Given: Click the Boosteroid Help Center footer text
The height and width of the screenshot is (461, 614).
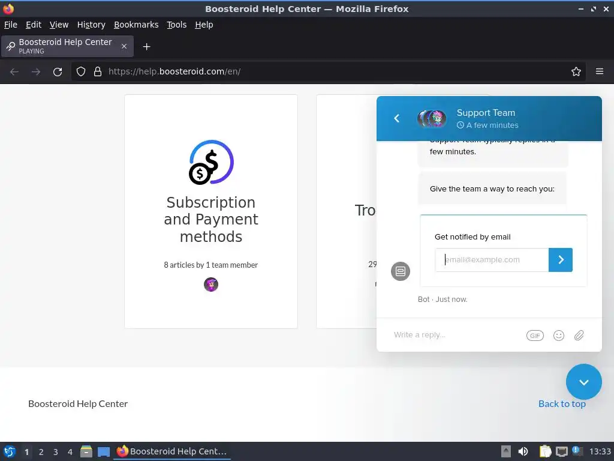Looking at the screenshot, I should point(78,404).
